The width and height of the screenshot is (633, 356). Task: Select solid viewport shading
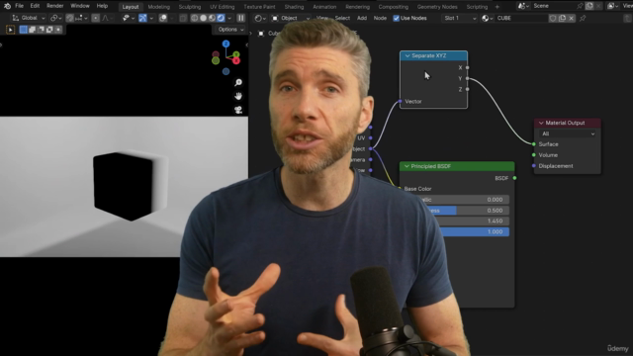tap(203, 18)
